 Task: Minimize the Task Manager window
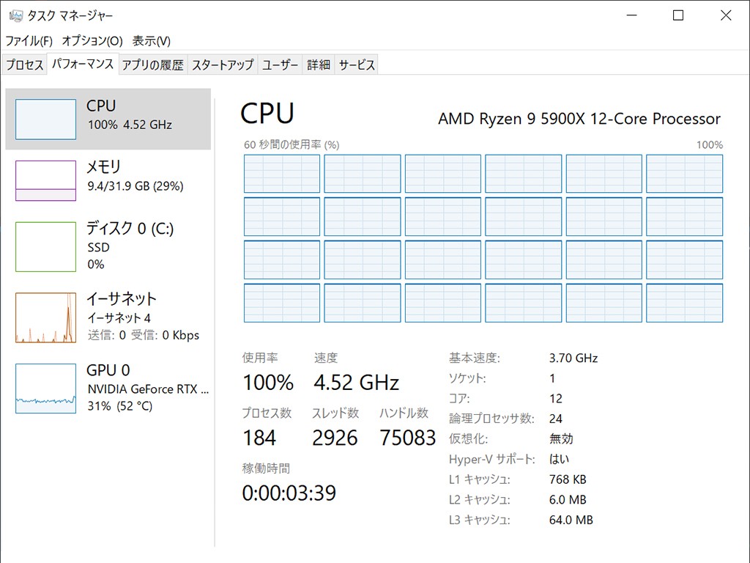point(631,15)
